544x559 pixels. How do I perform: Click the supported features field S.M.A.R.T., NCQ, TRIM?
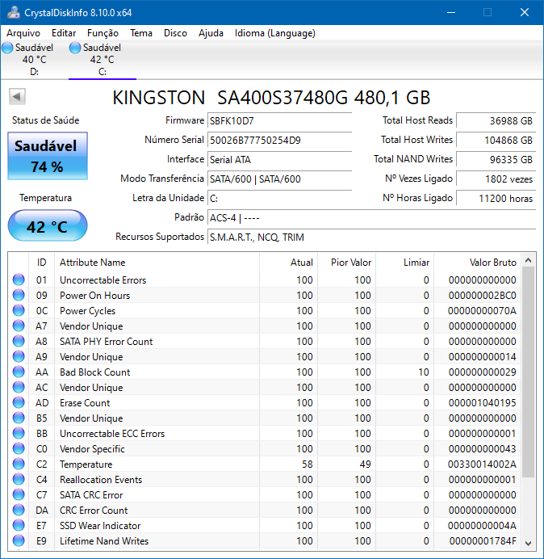pyautogui.click(x=371, y=237)
